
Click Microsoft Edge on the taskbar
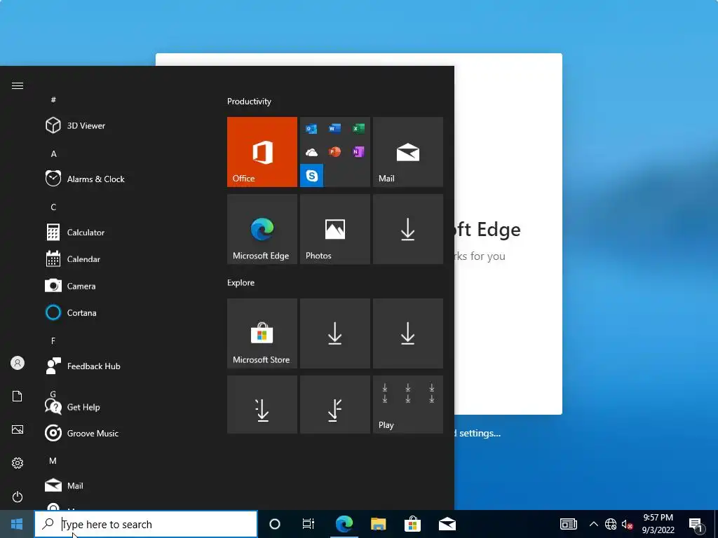click(344, 524)
